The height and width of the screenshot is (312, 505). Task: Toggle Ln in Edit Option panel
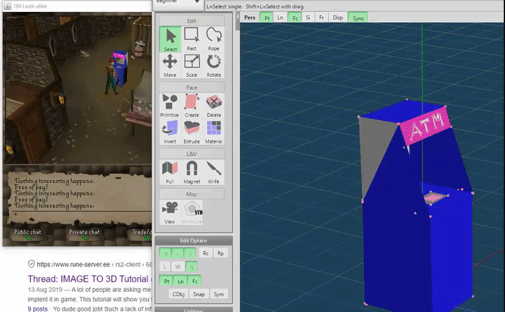[x=181, y=281]
